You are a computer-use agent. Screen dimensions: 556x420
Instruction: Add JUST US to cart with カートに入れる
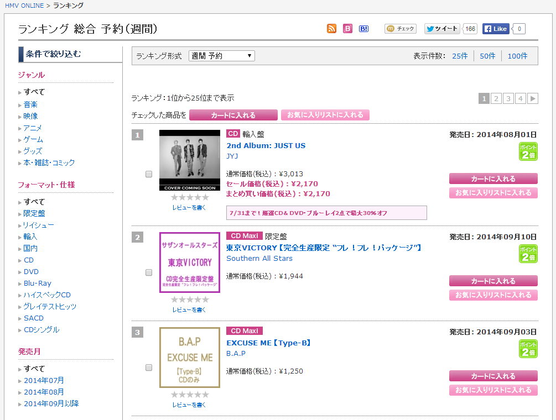(493, 179)
